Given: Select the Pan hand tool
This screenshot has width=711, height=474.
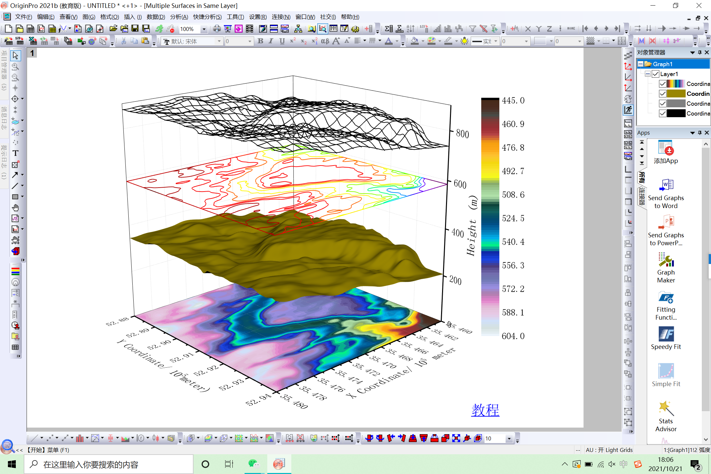Looking at the screenshot, I should click(x=15, y=208).
